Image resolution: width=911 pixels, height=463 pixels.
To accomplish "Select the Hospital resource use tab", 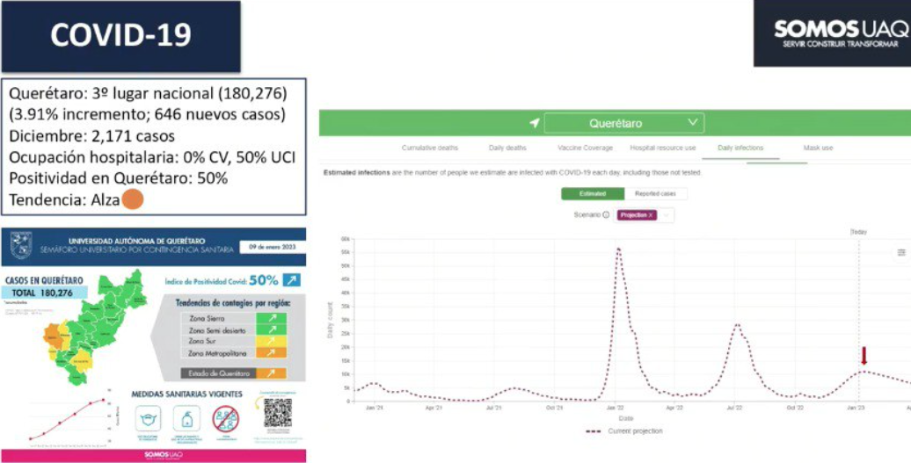I will [662, 148].
